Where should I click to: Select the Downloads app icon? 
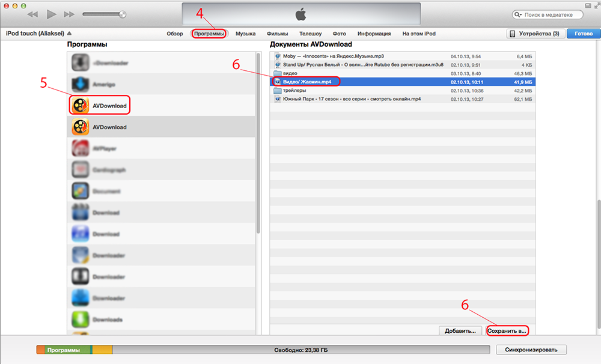[x=80, y=320]
